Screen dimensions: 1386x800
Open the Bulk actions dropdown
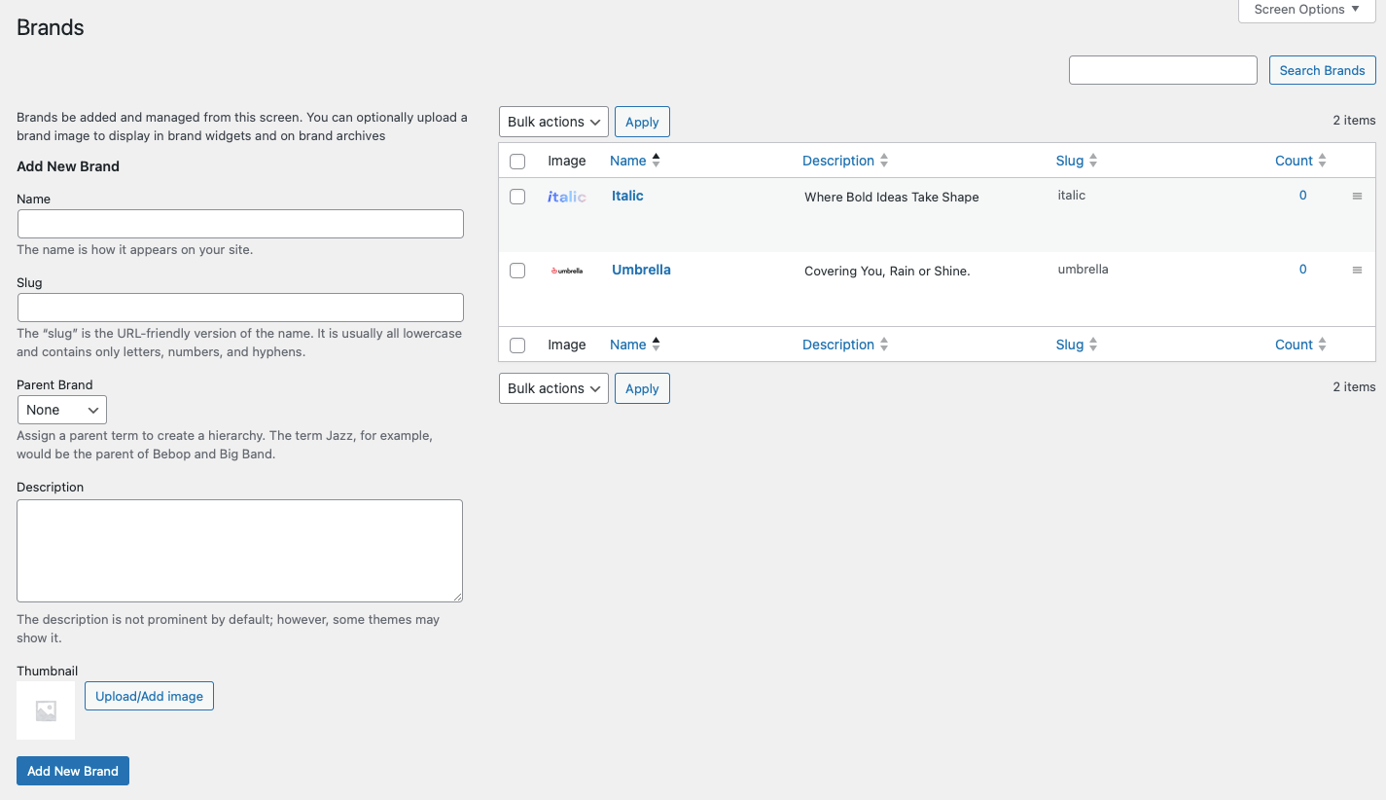[552, 121]
